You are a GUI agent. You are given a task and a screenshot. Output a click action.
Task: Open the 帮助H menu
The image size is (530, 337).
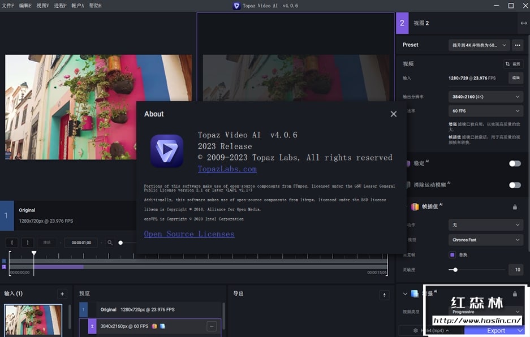96,6
